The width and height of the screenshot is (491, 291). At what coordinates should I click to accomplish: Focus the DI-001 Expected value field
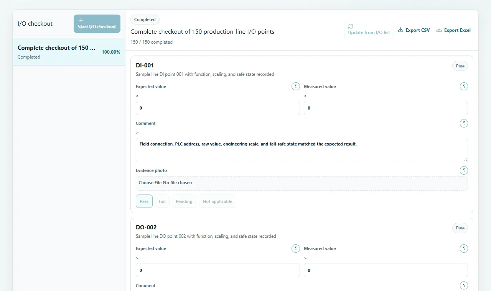click(x=218, y=108)
